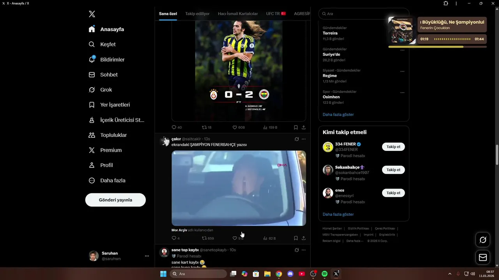Switch to Hacı İsmail Kartalcılar tab
Screen dimensions: 499x280
238,14
